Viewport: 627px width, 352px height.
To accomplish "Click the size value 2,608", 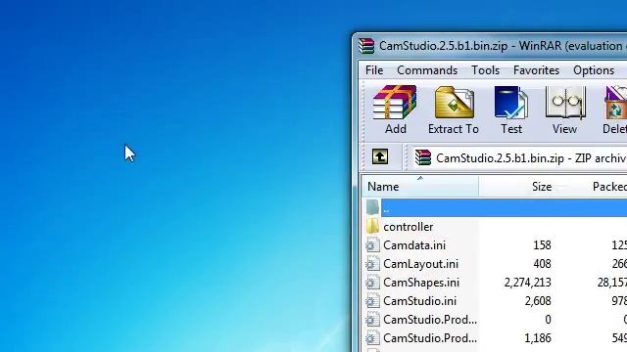I will [x=538, y=301].
